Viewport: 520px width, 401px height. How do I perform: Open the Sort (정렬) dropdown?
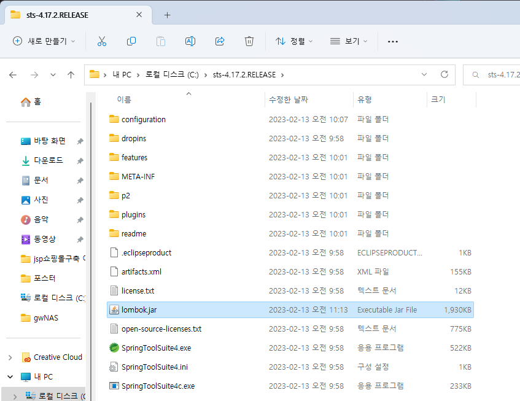pyautogui.click(x=294, y=41)
